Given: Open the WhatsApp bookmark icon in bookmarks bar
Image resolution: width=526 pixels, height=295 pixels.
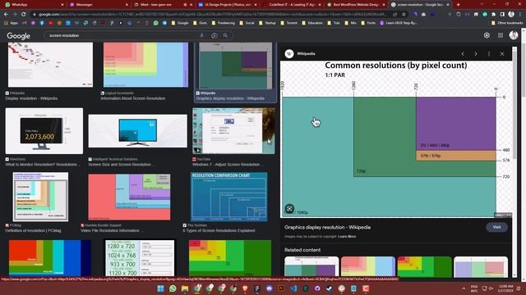Looking at the screenshot, I should (x=155, y=23).
